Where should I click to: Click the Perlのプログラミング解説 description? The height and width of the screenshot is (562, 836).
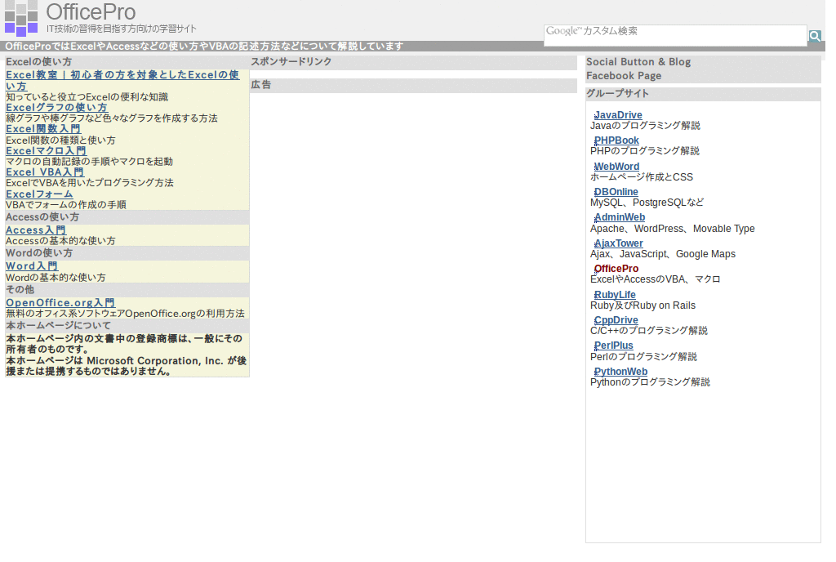(643, 357)
